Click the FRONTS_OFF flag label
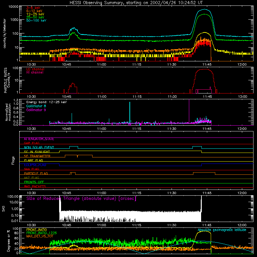 coord(34,182)
